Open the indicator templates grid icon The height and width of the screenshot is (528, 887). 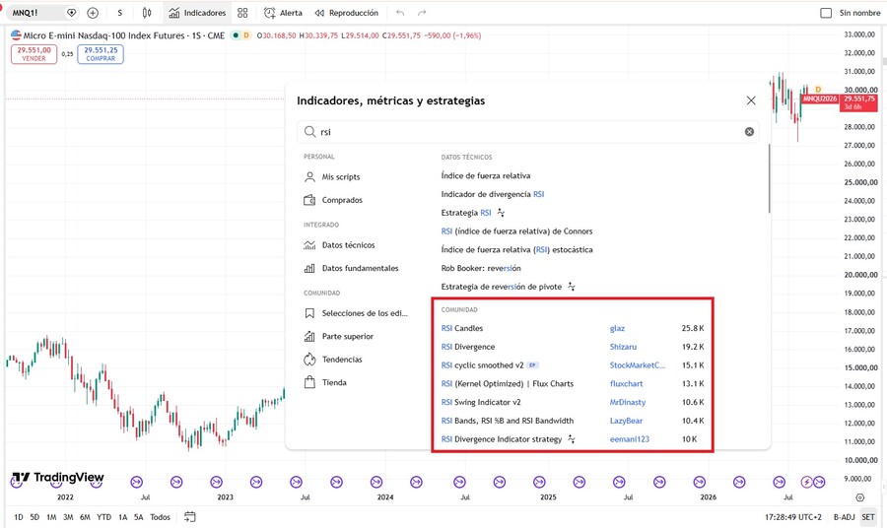point(242,13)
